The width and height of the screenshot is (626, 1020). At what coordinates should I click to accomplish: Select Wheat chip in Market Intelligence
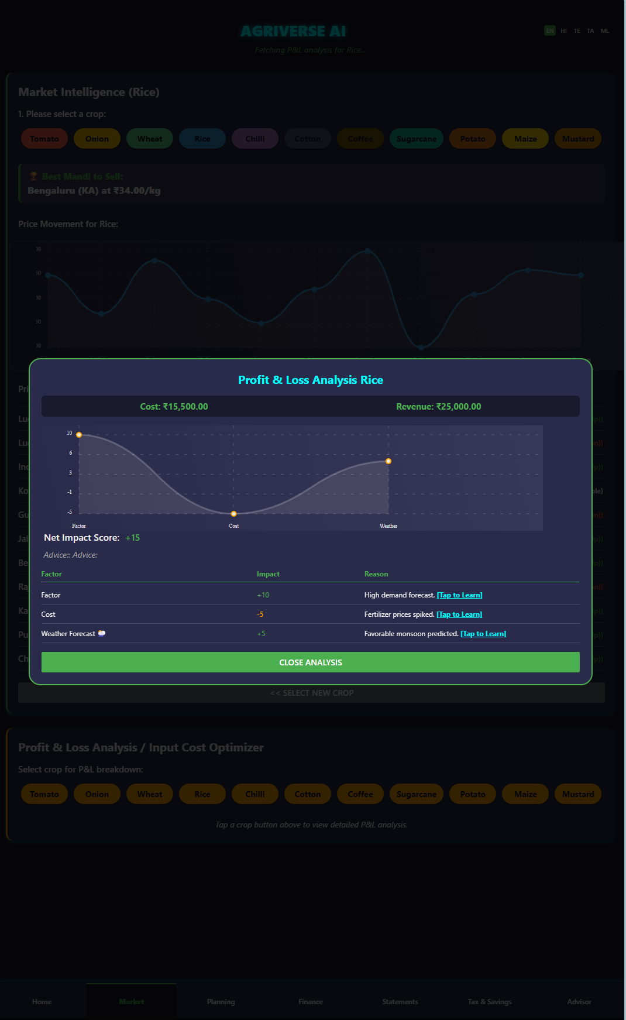tap(150, 139)
